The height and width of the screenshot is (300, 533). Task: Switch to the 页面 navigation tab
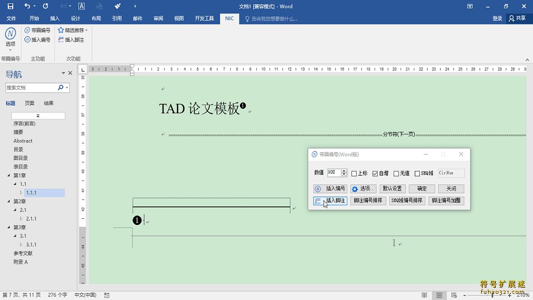29,103
